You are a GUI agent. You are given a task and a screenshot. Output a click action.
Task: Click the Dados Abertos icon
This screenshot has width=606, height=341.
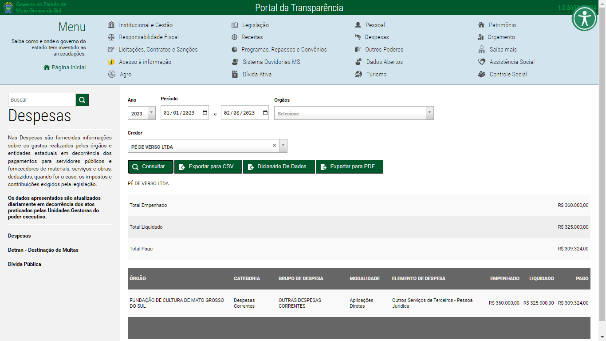coord(358,62)
